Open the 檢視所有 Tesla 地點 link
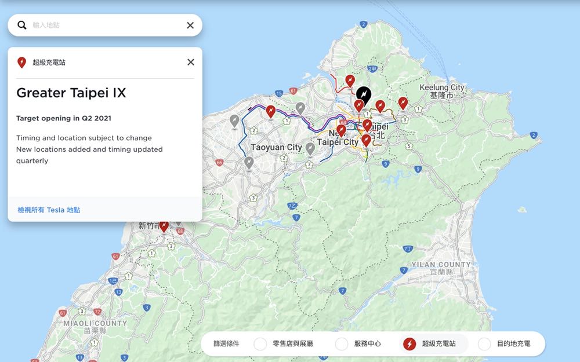 pyautogui.click(x=49, y=210)
